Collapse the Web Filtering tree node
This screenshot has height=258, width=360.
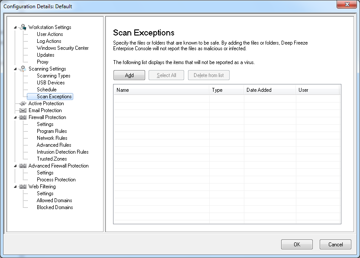[x=16, y=187]
